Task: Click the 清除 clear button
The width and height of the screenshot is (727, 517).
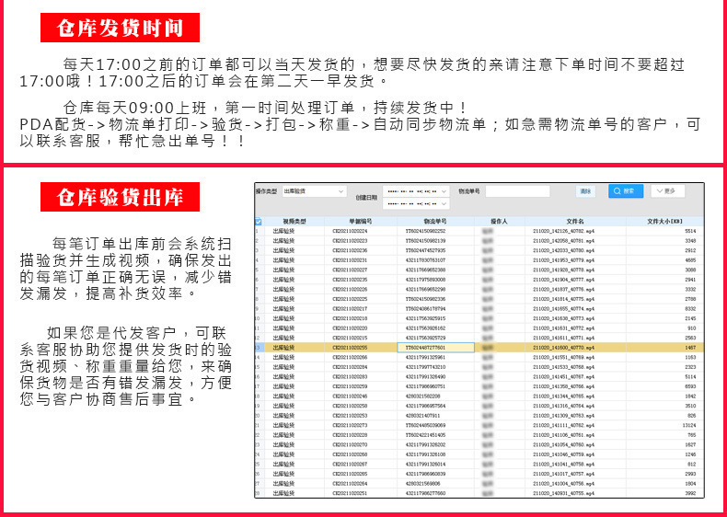Action: click(585, 191)
